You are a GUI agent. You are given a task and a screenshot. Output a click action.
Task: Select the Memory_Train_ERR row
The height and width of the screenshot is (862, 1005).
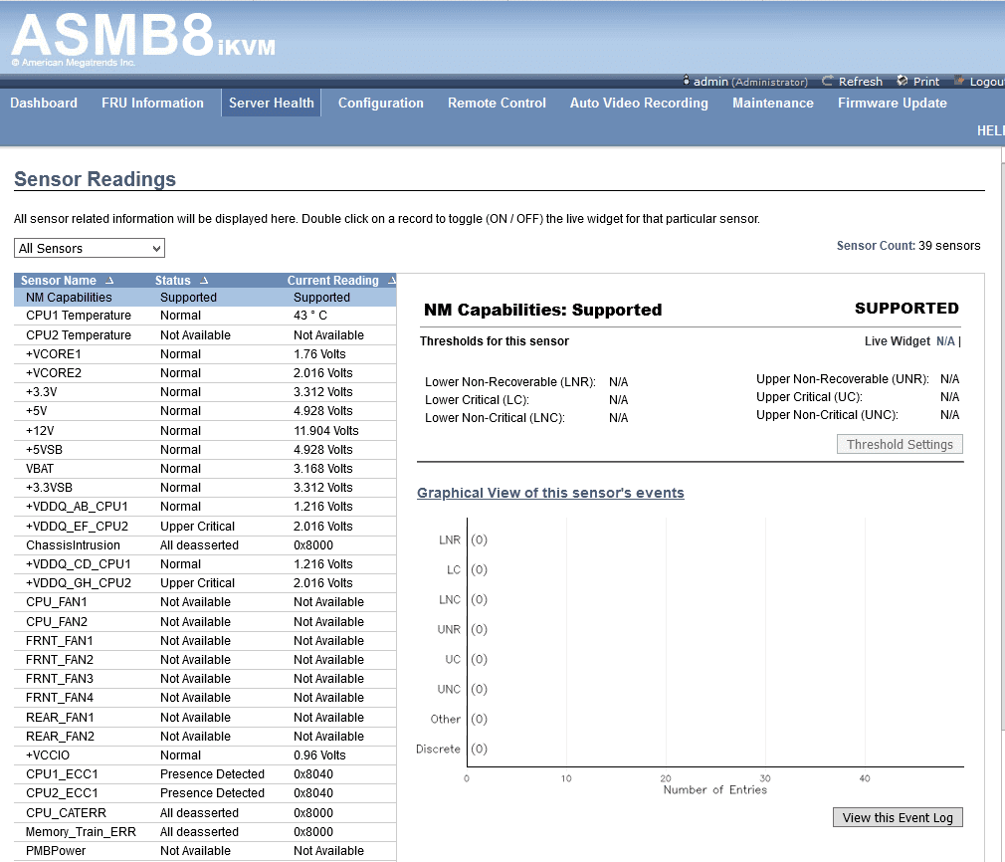[x=205, y=832]
